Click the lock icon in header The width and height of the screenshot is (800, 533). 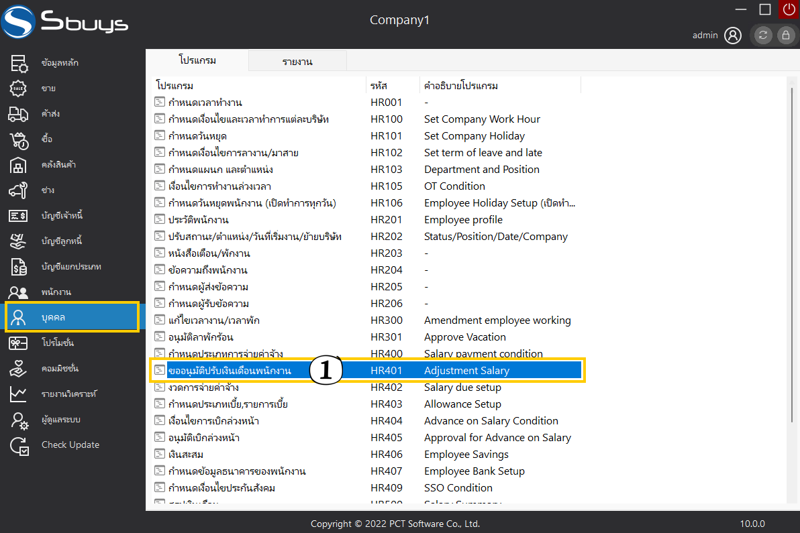tap(785, 36)
